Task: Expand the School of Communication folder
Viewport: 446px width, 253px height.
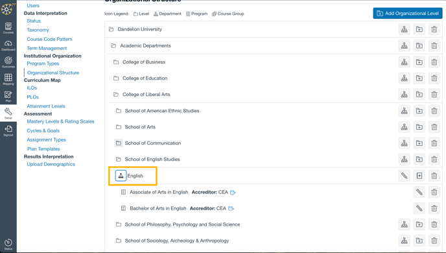Action: coord(119,143)
